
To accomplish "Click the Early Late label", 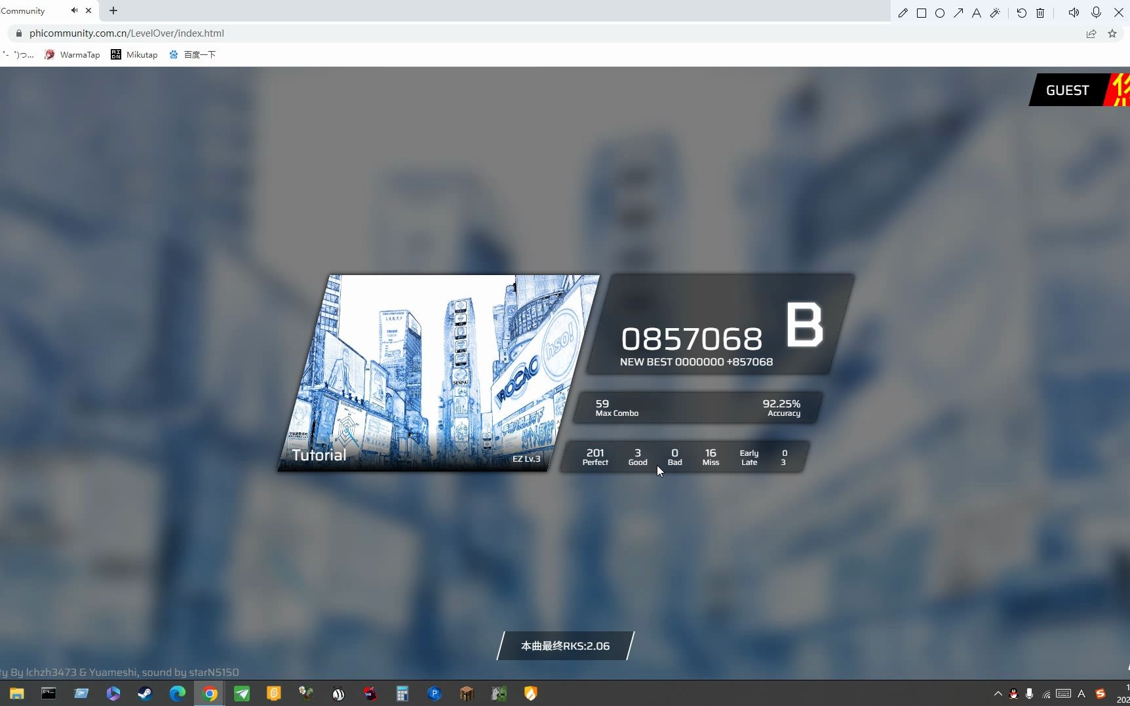I will [x=749, y=458].
